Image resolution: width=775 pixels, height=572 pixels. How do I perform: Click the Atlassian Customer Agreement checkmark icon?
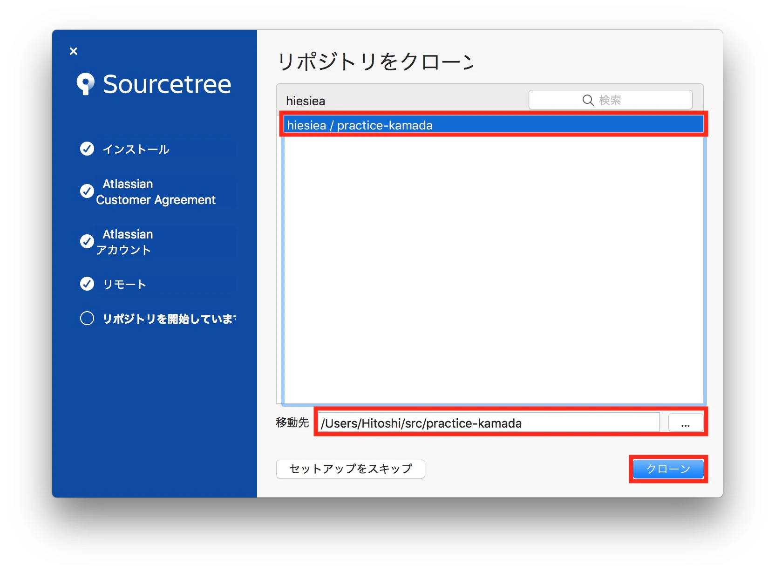tap(87, 191)
